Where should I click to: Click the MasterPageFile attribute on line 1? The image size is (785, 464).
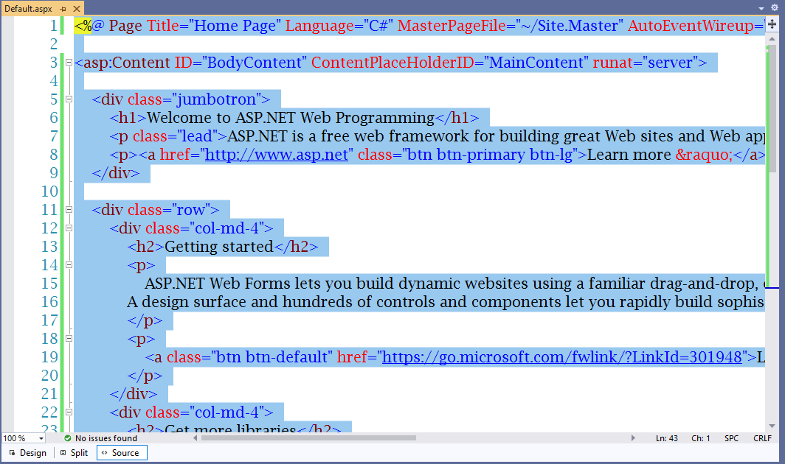[x=452, y=26]
